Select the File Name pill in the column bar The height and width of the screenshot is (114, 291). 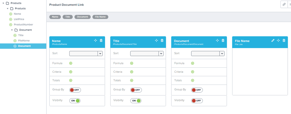click(100, 17)
